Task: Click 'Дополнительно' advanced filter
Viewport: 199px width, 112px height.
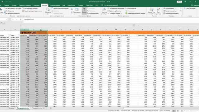Action: pyautogui.click(x=93, y=13)
